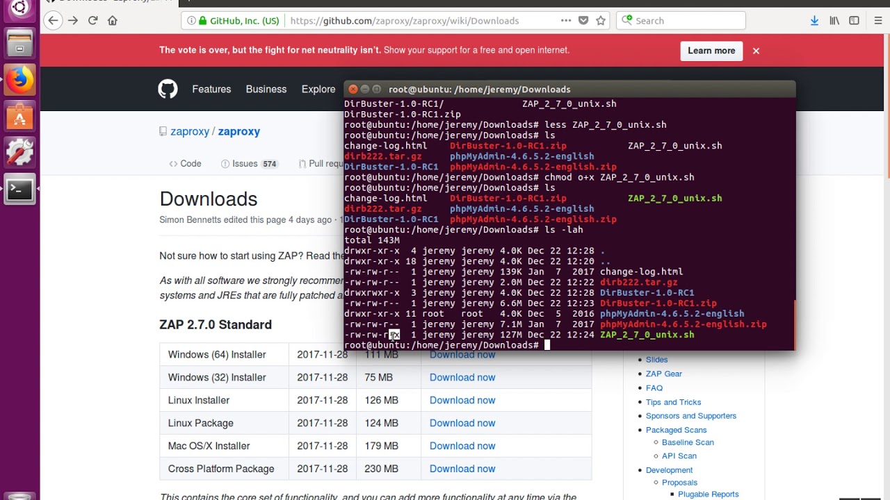Toggle the Firefox sidebar view

tap(854, 21)
